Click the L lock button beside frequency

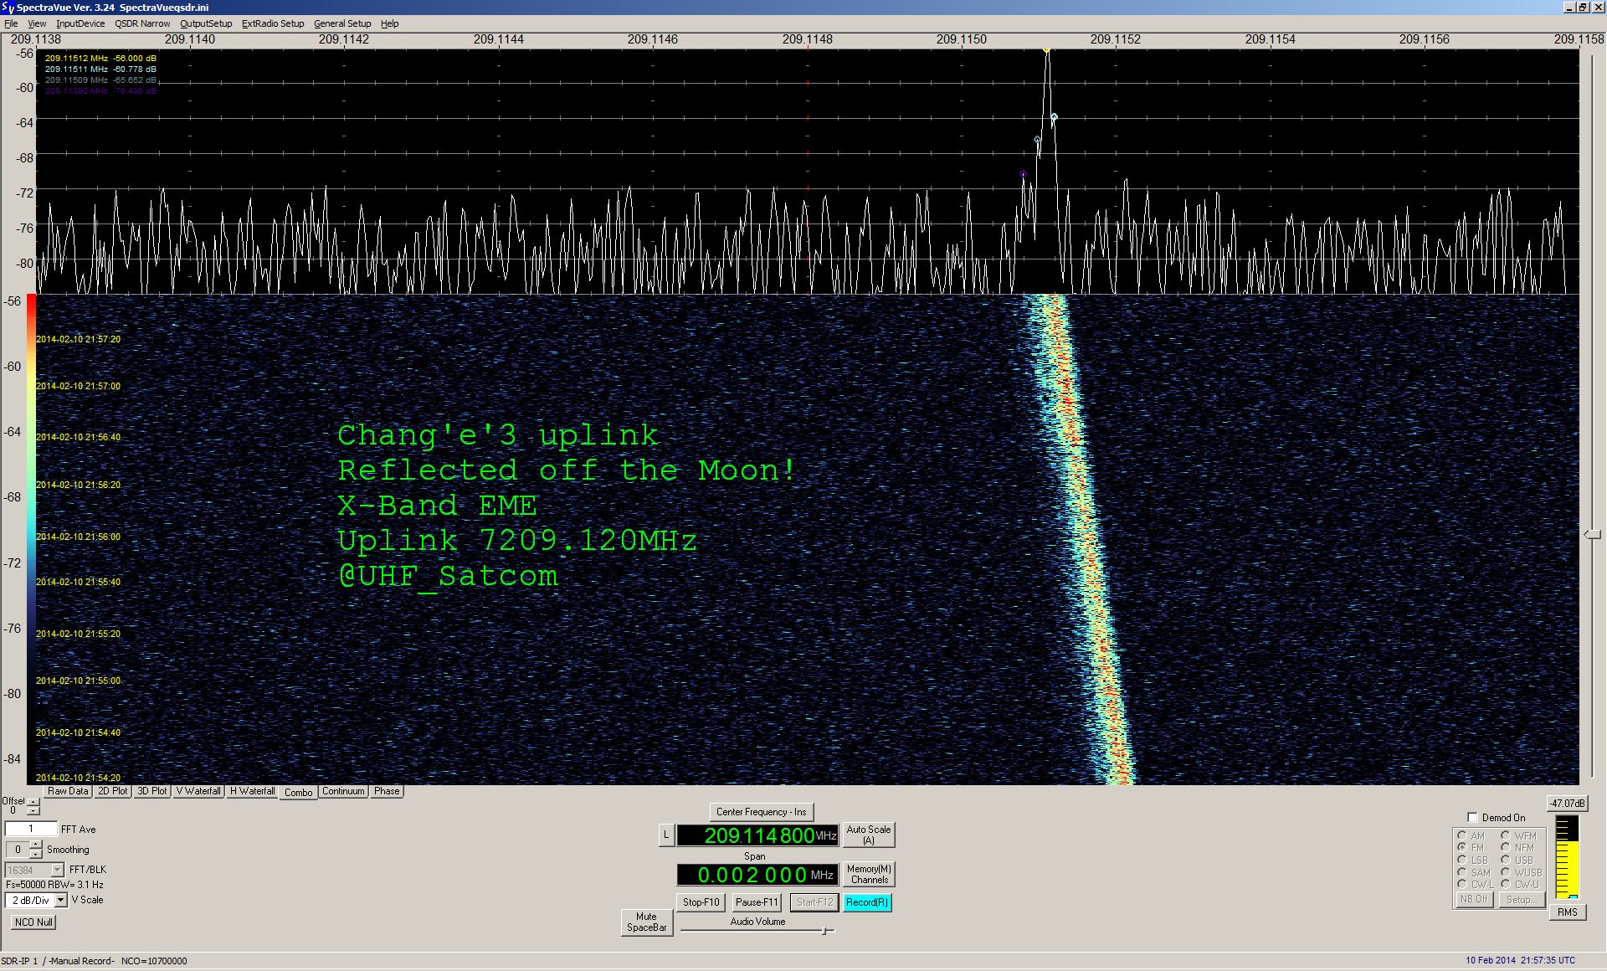point(666,835)
